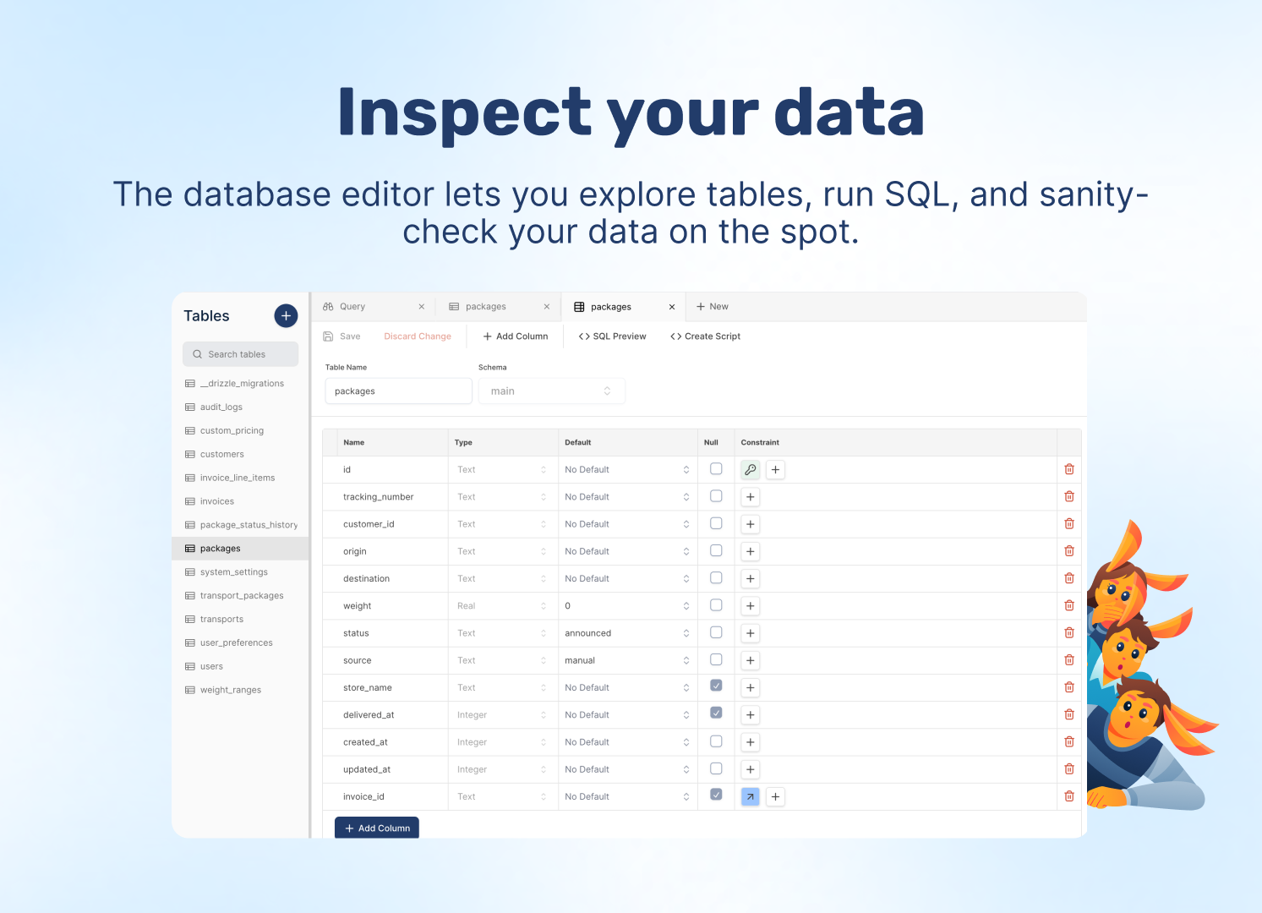Image resolution: width=1262 pixels, height=913 pixels.
Task: Click Create Script
Action: (705, 336)
